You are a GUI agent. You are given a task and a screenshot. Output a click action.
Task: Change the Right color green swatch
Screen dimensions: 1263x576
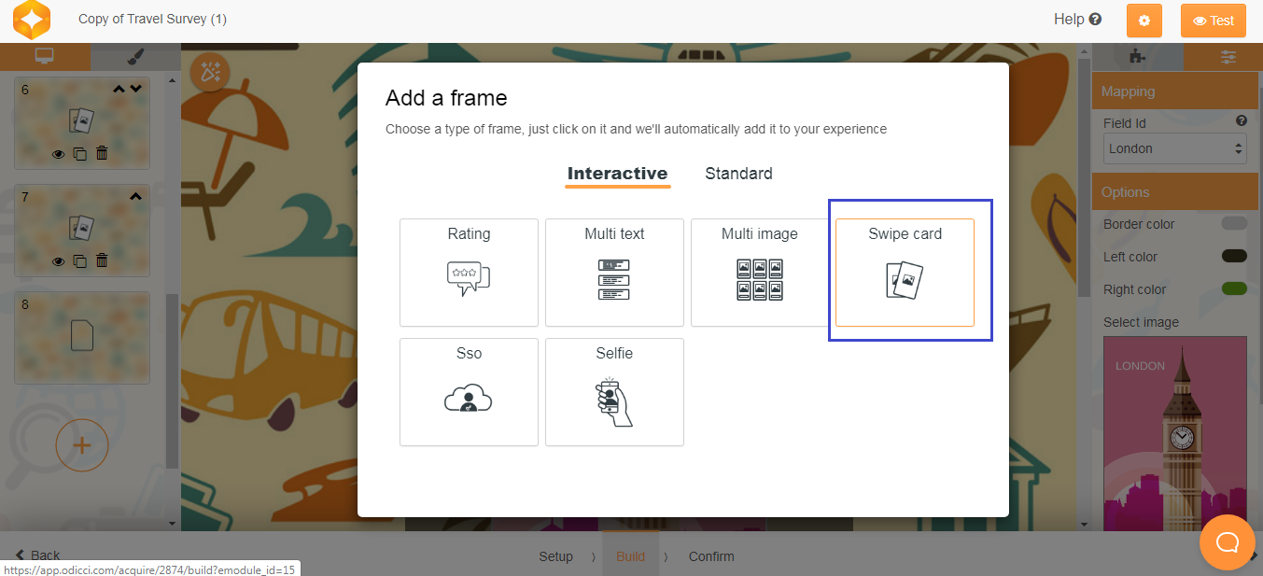click(x=1234, y=289)
